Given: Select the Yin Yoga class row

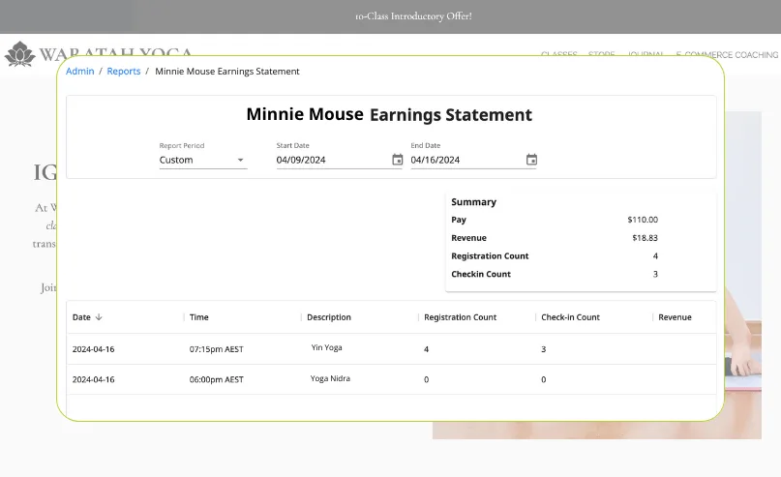Looking at the screenshot, I should click(x=326, y=347).
